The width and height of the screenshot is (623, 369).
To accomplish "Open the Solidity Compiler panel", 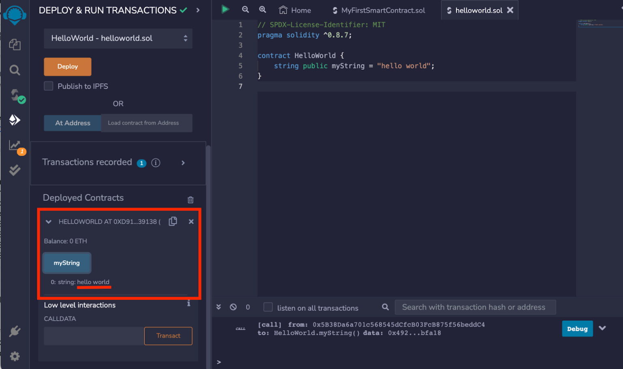I will 15,96.
